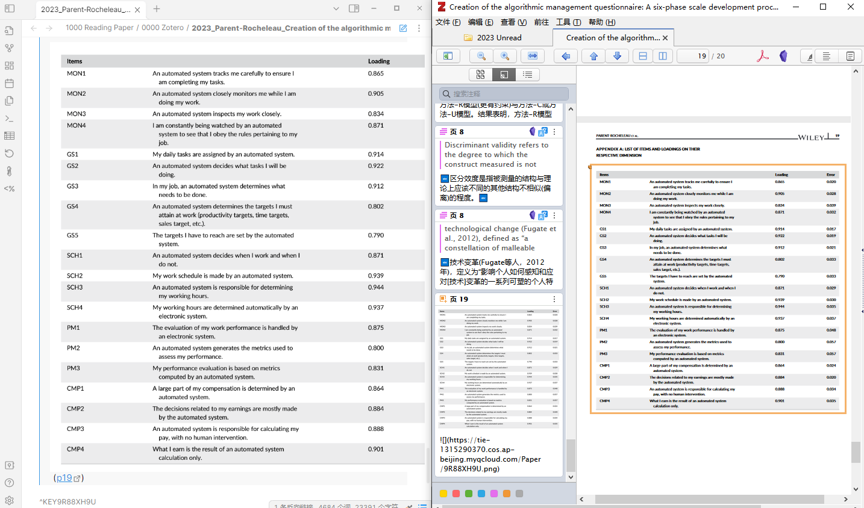Viewport: 864px width, 508px height.
Task: Open quick switcher in Obsidian ribbon
Action: click(9, 31)
